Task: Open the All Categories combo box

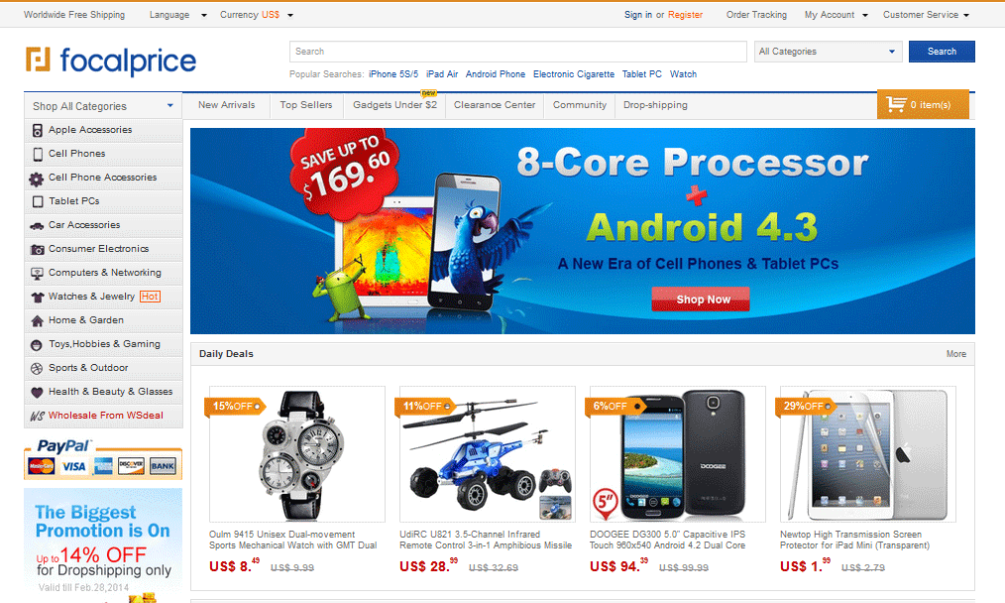Action: [829, 52]
